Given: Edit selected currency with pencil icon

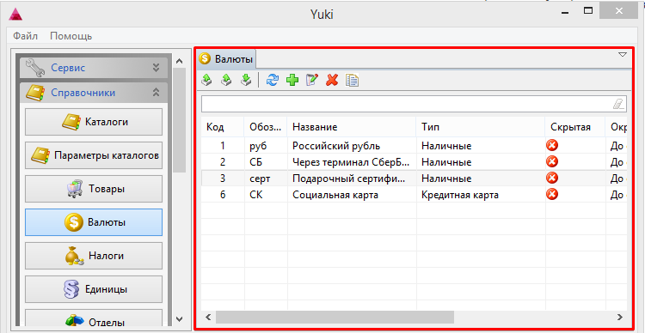Looking at the screenshot, I should click(x=312, y=80).
